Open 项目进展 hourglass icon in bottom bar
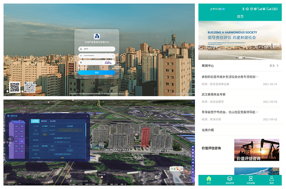The width and height of the screenshot is (286, 189). (251, 180)
